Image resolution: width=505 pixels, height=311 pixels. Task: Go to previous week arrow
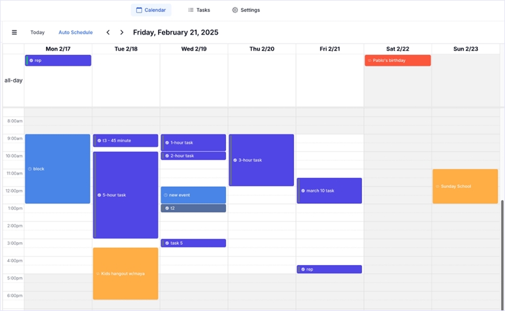click(108, 32)
